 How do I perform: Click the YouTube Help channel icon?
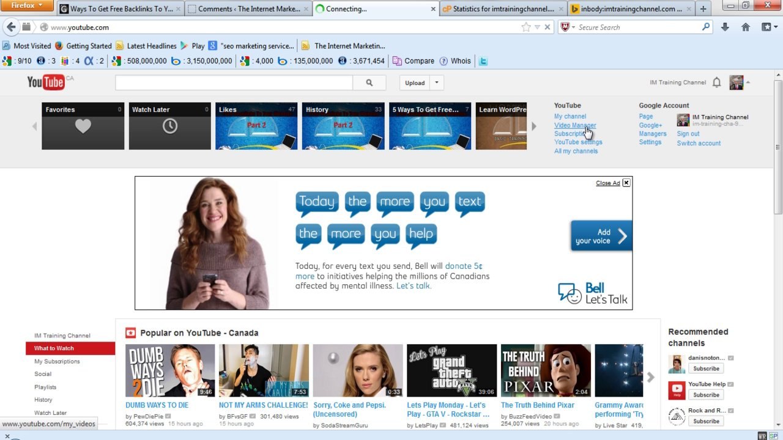pos(677,390)
